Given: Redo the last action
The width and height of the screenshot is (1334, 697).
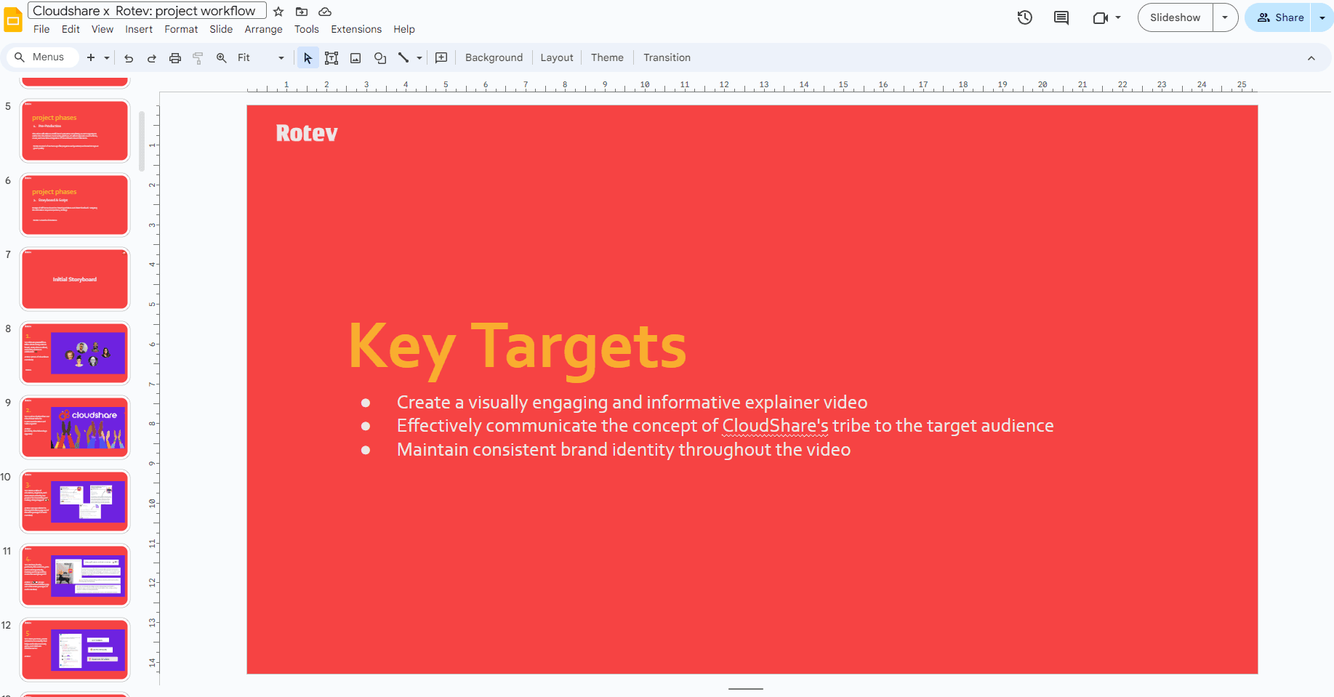Looking at the screenshot, I should coord(152,58).
